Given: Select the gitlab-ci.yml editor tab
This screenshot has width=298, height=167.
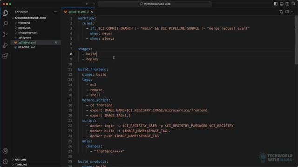Looking at the screenshot, I should pyautogui.click(x=78, y=12).
